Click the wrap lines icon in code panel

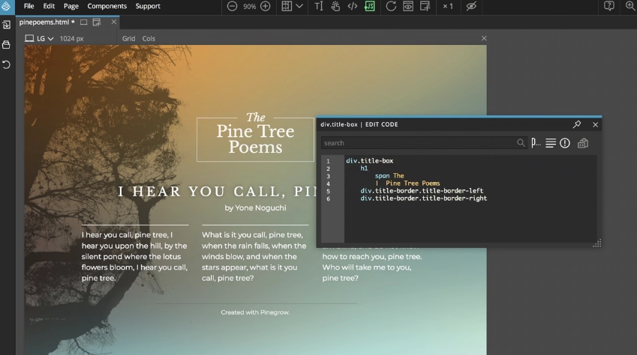point(550,143)
